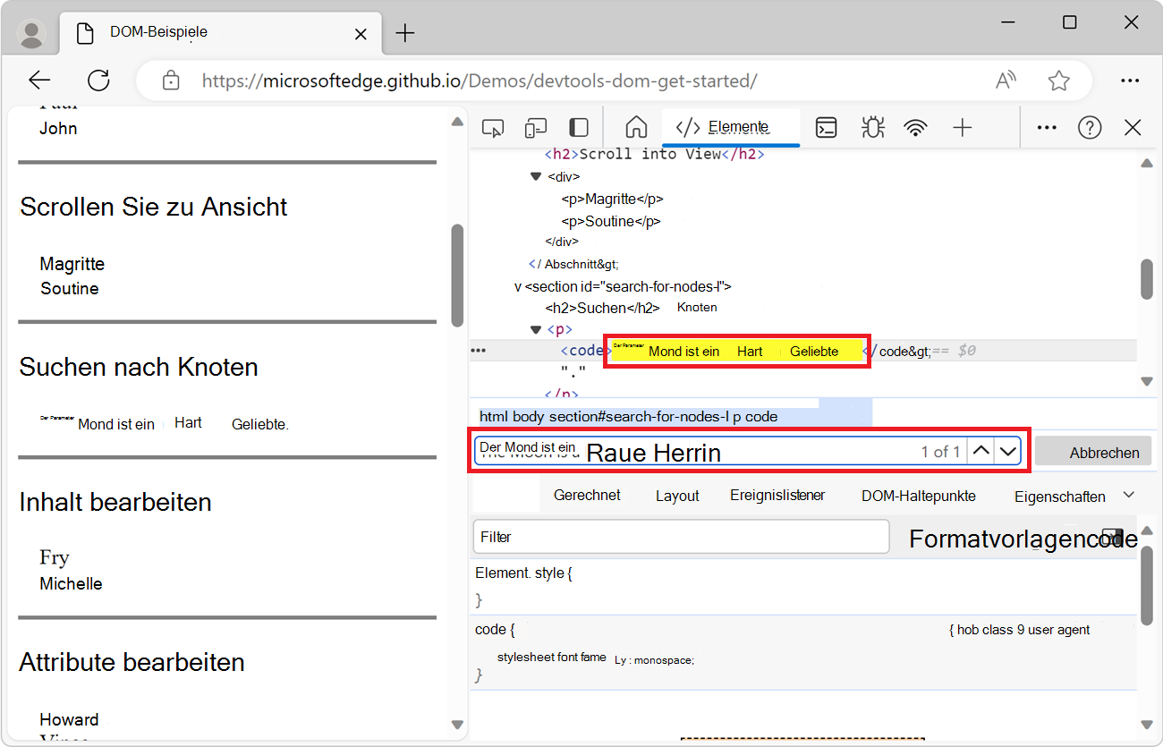The width and height of the screenshot is (1163, 747).
Task: Toggle device emulation in DevTools
Action: click(x=536, y=128)
